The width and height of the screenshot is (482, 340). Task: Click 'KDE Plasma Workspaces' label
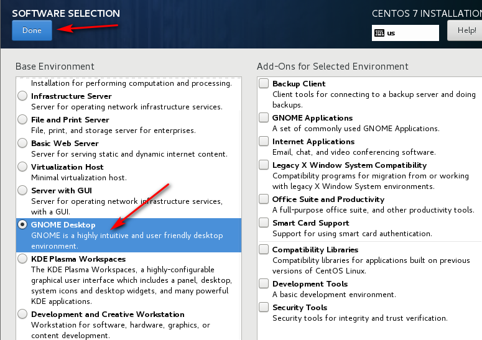pos(78,259)
